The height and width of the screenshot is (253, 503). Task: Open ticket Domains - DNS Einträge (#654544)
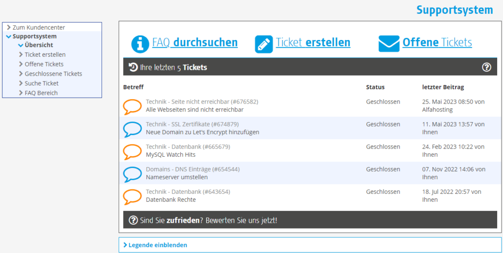(193, 169)
